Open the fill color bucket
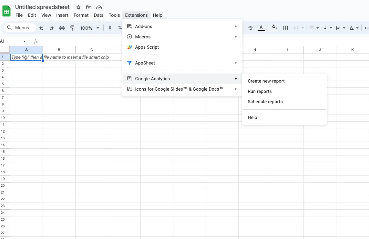Image resolution: width=369 pixels, height=239 pixels. coord(274,28)
